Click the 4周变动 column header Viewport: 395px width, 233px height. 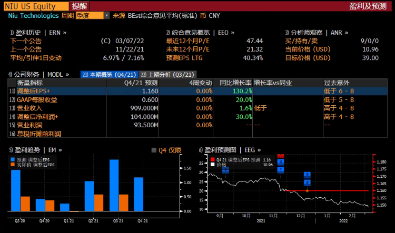tap(186, 83)
